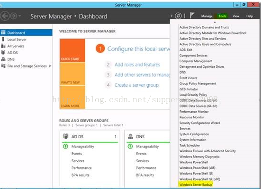Open Performance in the AD DS tile

click(x=81, y=168)
